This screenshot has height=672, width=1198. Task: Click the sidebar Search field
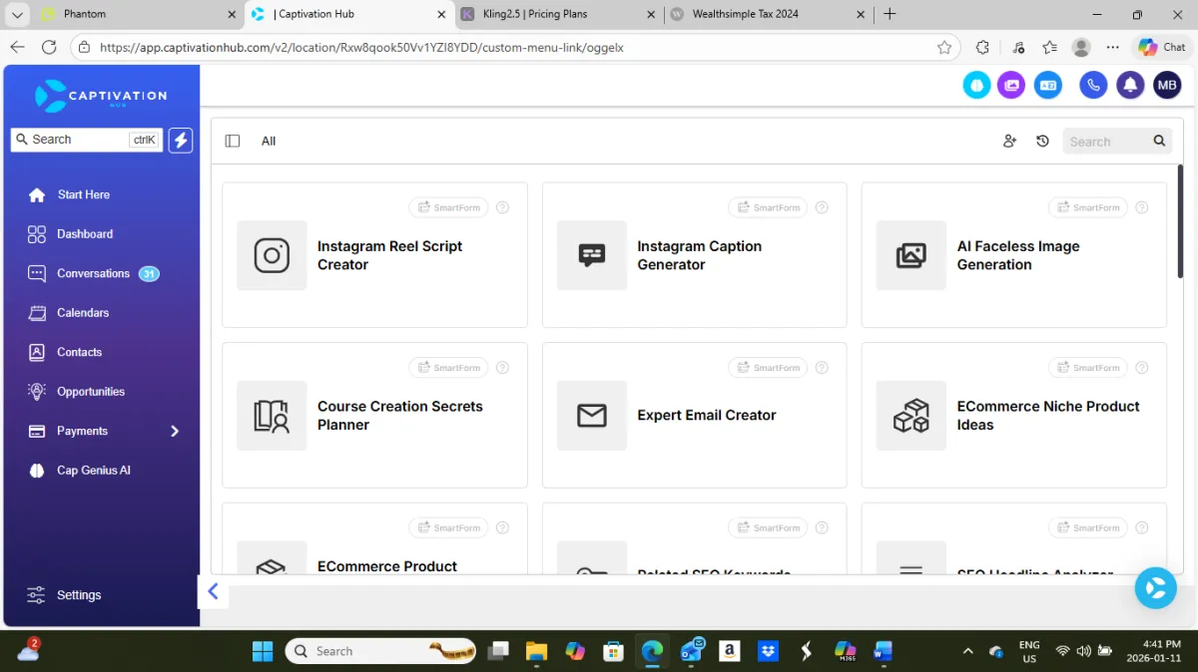click(86, 140)
